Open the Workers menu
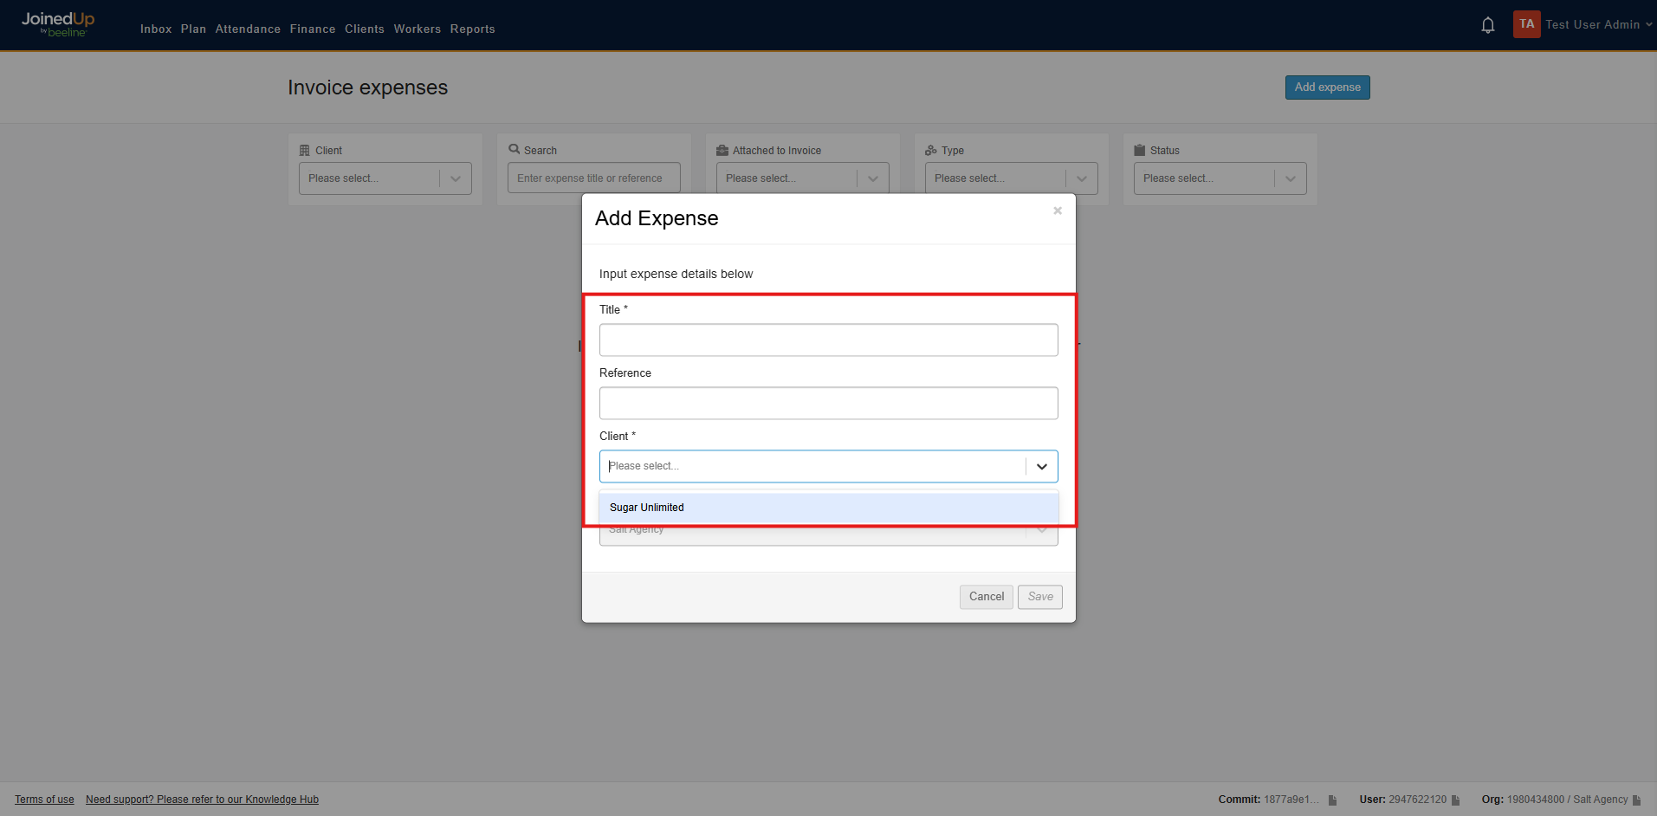The width and height of the screenshot is (1657, 816). click(x=417, y=29)
